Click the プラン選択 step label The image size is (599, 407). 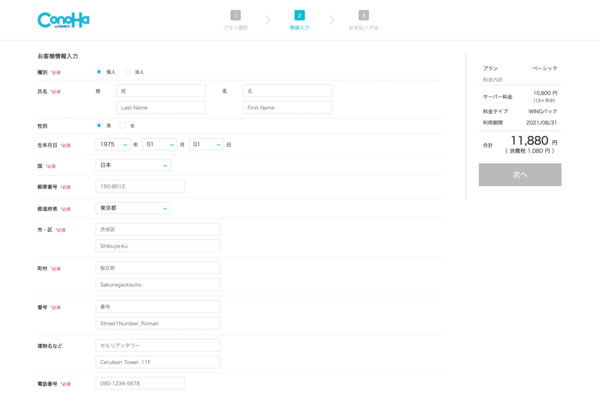point(236,28)
